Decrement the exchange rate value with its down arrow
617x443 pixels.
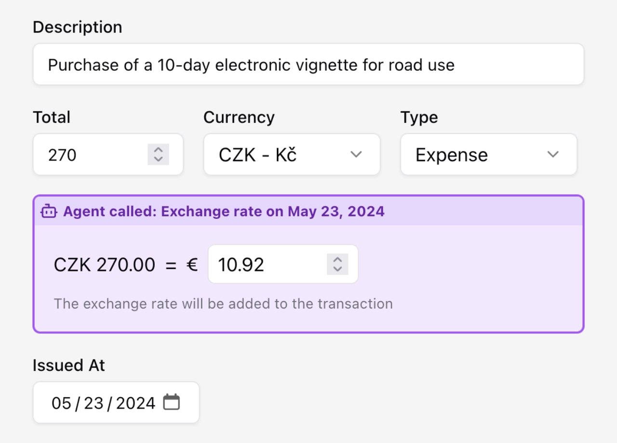(337, 269)
